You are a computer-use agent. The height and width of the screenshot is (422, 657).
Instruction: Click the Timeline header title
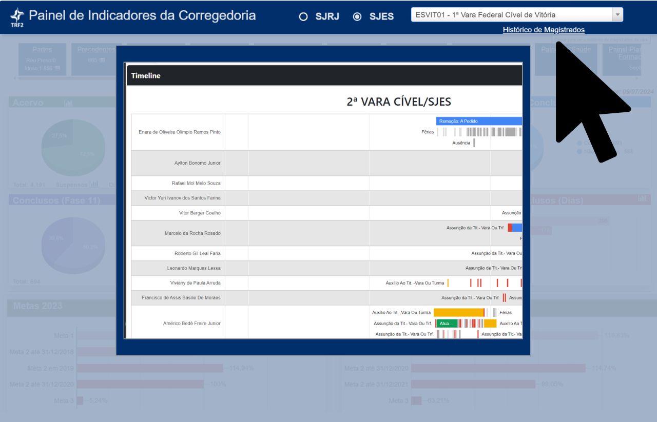pyautogui.click(x=146, y=75)
